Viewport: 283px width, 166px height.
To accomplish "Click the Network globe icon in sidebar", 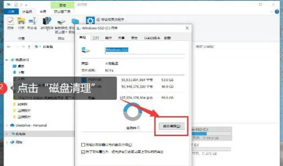I will (12, 142).
